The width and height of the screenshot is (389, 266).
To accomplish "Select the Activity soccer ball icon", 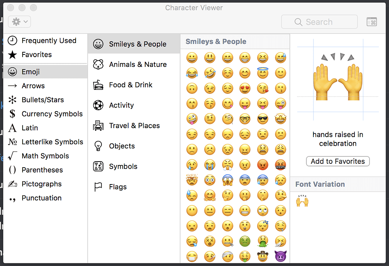I will 98,105.
